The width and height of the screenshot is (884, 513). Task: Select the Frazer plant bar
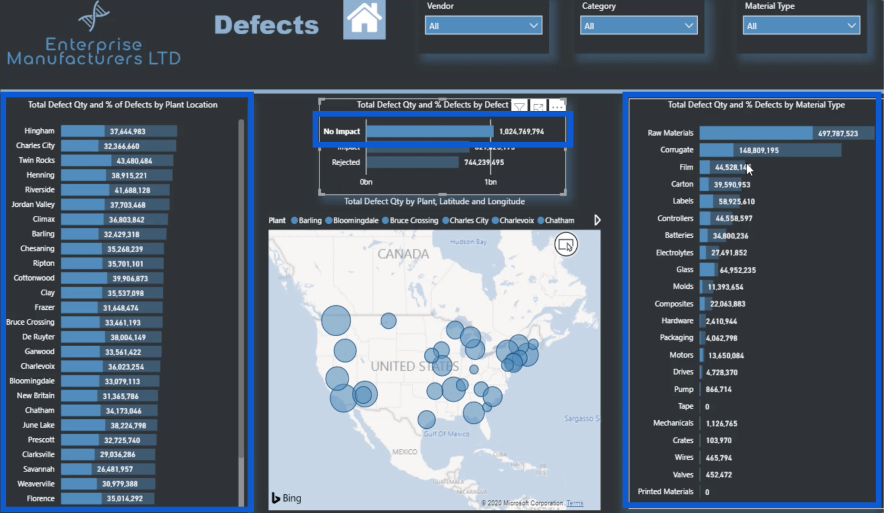click(112, 308)
